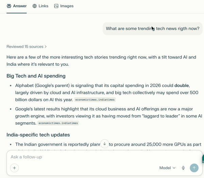The width and height of the screenshot is (204, 178).
Task: Select the Answer tab
Action: coord(17,6)
